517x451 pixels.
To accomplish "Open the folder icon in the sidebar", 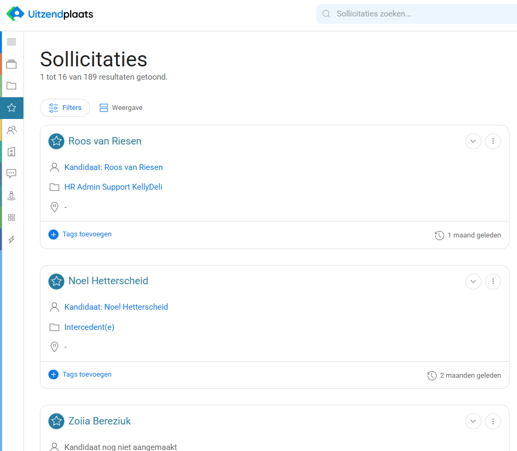I will 12,86.
